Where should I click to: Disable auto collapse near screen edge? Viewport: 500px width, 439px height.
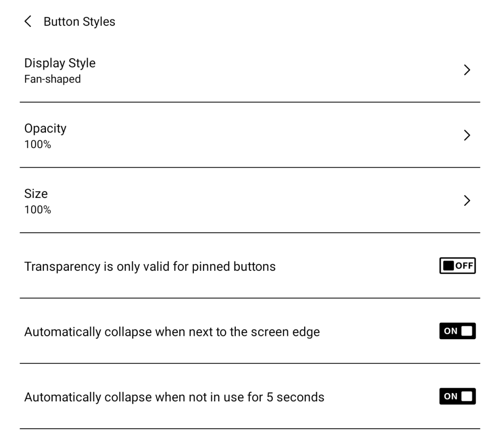(x=457, y=331)
